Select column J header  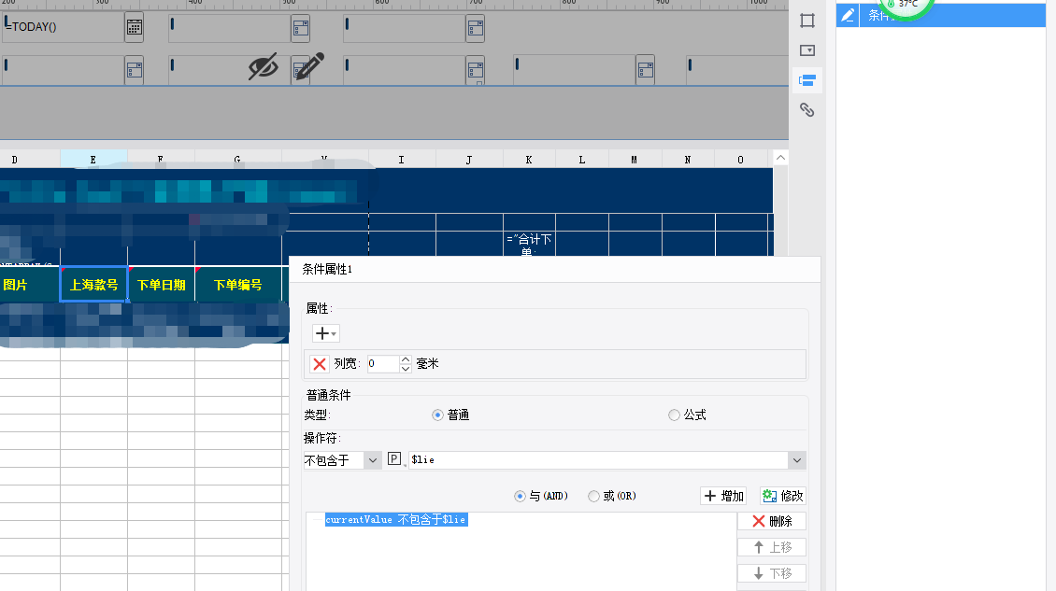(x=469, y=160)
